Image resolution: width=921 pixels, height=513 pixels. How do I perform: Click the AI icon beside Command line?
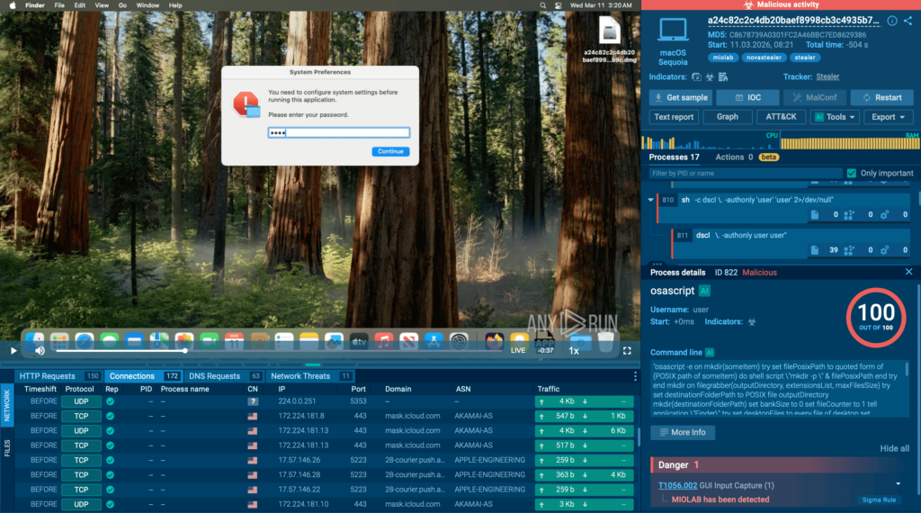pos(710,353)
